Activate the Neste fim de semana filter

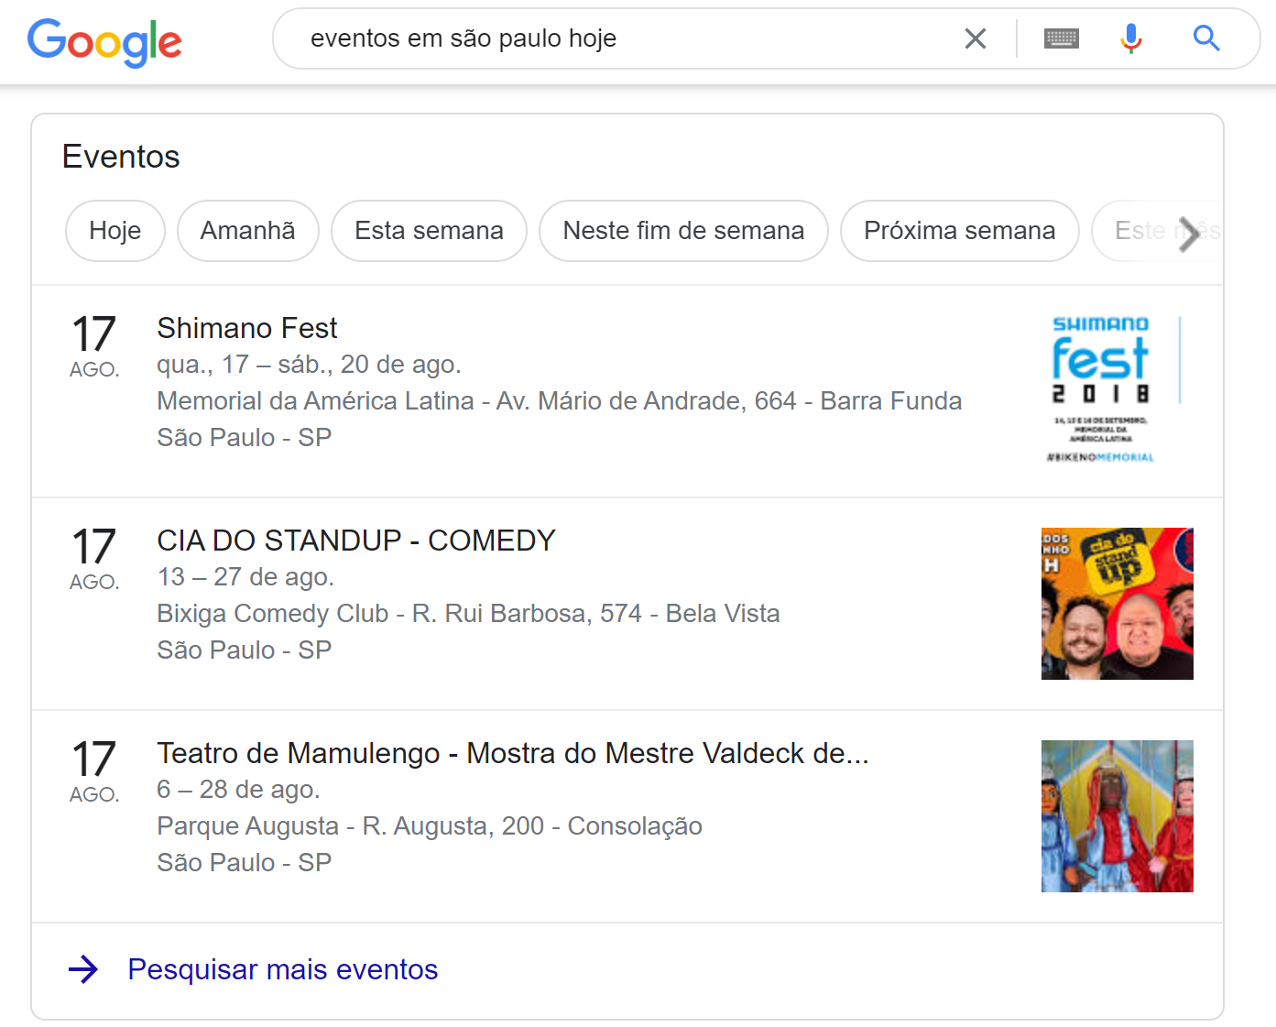click(x=683, y=231)
